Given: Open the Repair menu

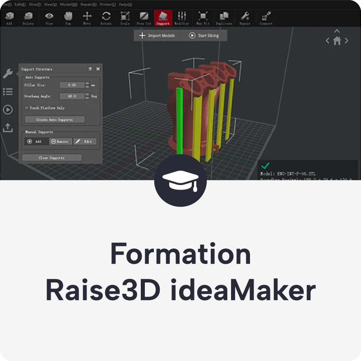Looking at the screenshot, I should [x=88, y=5].
